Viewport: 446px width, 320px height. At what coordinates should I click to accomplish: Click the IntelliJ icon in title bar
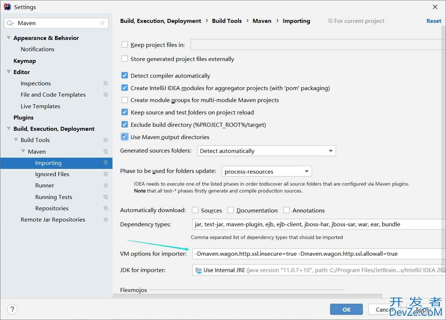pos(7,7)
